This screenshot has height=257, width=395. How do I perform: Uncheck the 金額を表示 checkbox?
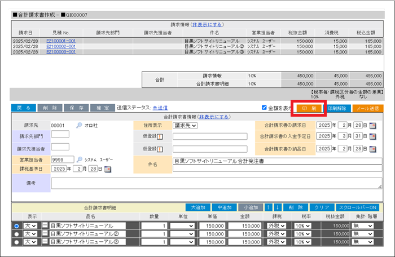coord(265,108)
